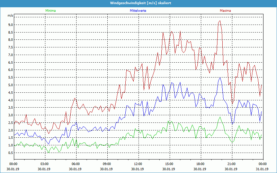Select the 06:00 time axis label
This screenshot has width=277, height=173.
(76, 164)
